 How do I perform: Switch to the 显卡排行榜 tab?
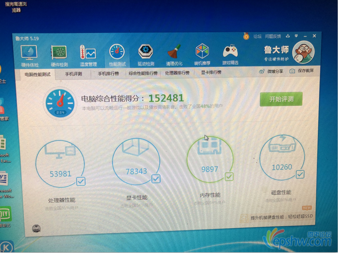click(211, 73)
